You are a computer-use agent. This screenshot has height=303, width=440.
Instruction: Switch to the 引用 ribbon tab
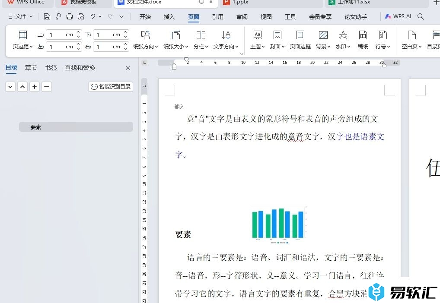click(x=218, y=17)
